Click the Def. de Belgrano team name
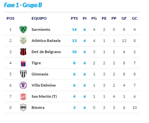Viewport: 149px width, 123px height. click(x=46, y=52)
